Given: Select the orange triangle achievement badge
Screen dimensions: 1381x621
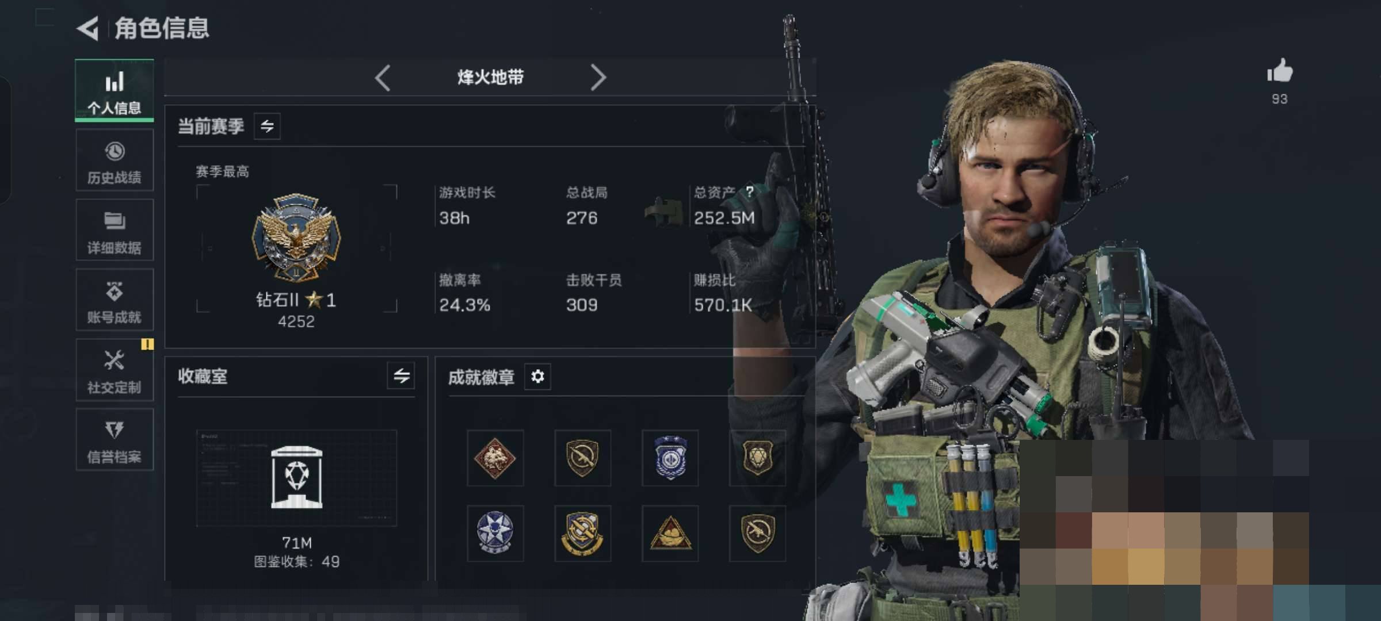Looking at the screenshot, I should [670, 534].
